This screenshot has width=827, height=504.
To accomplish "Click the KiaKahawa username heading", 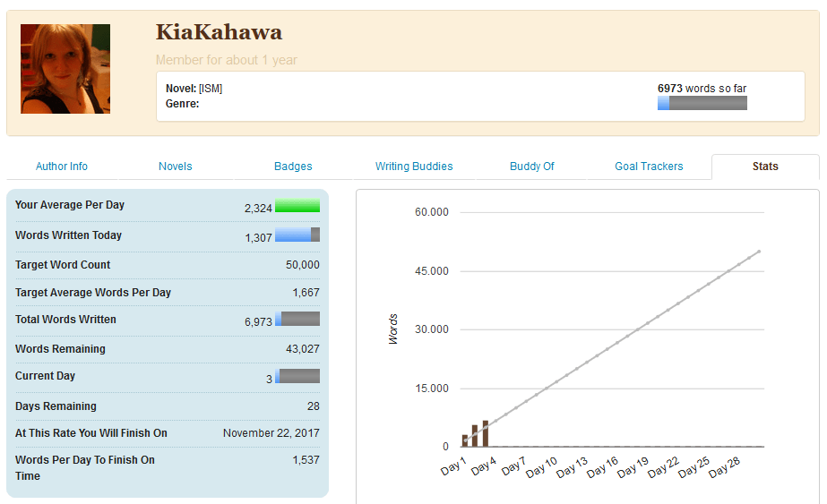I will (219, 33).
